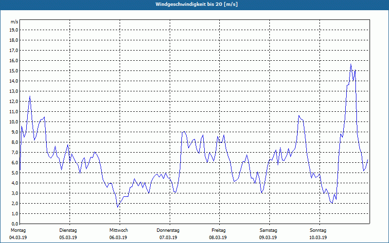Image resolution: width=389 pixels, height=243 pixels.
Task: Click the "Montag" day label
Action: coord(18,230)
